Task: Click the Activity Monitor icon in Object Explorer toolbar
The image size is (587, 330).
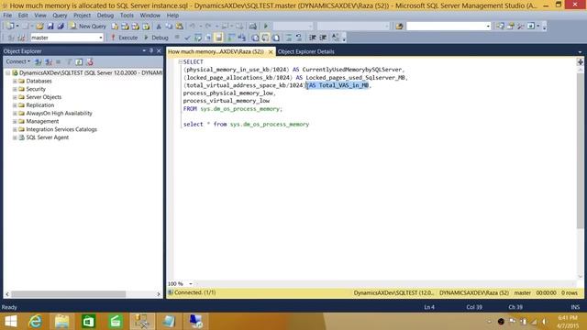Action: pos(90,62)
